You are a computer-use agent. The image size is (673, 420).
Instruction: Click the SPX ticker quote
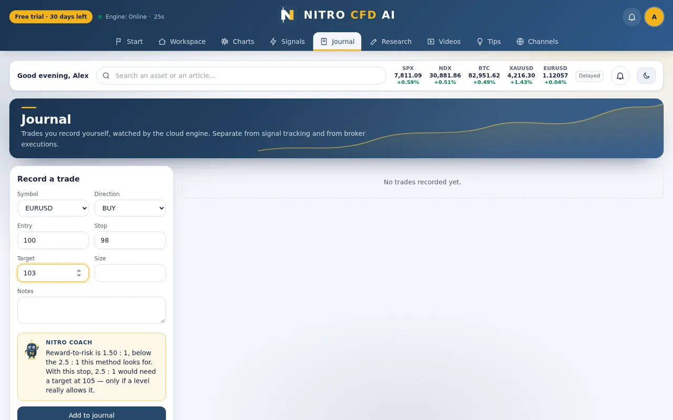tap(408, 76)
